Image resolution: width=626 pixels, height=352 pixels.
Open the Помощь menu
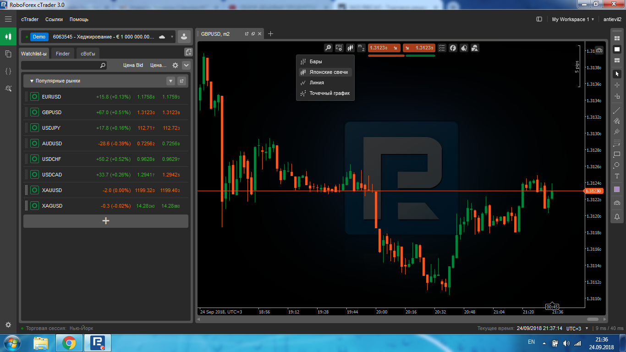click(x=79, y=19)
